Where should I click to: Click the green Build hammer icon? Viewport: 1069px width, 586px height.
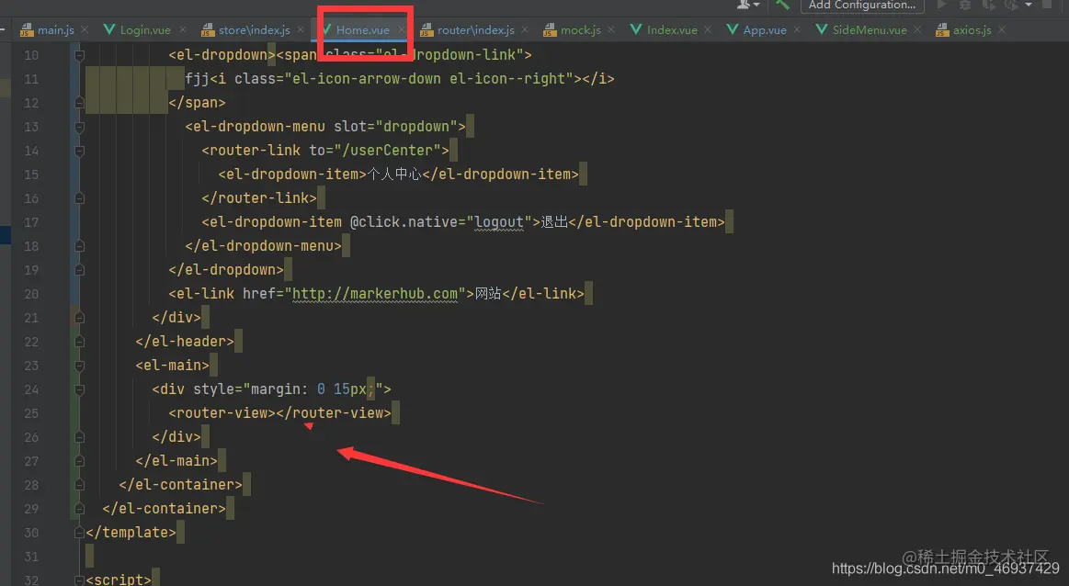coord(782,5)
